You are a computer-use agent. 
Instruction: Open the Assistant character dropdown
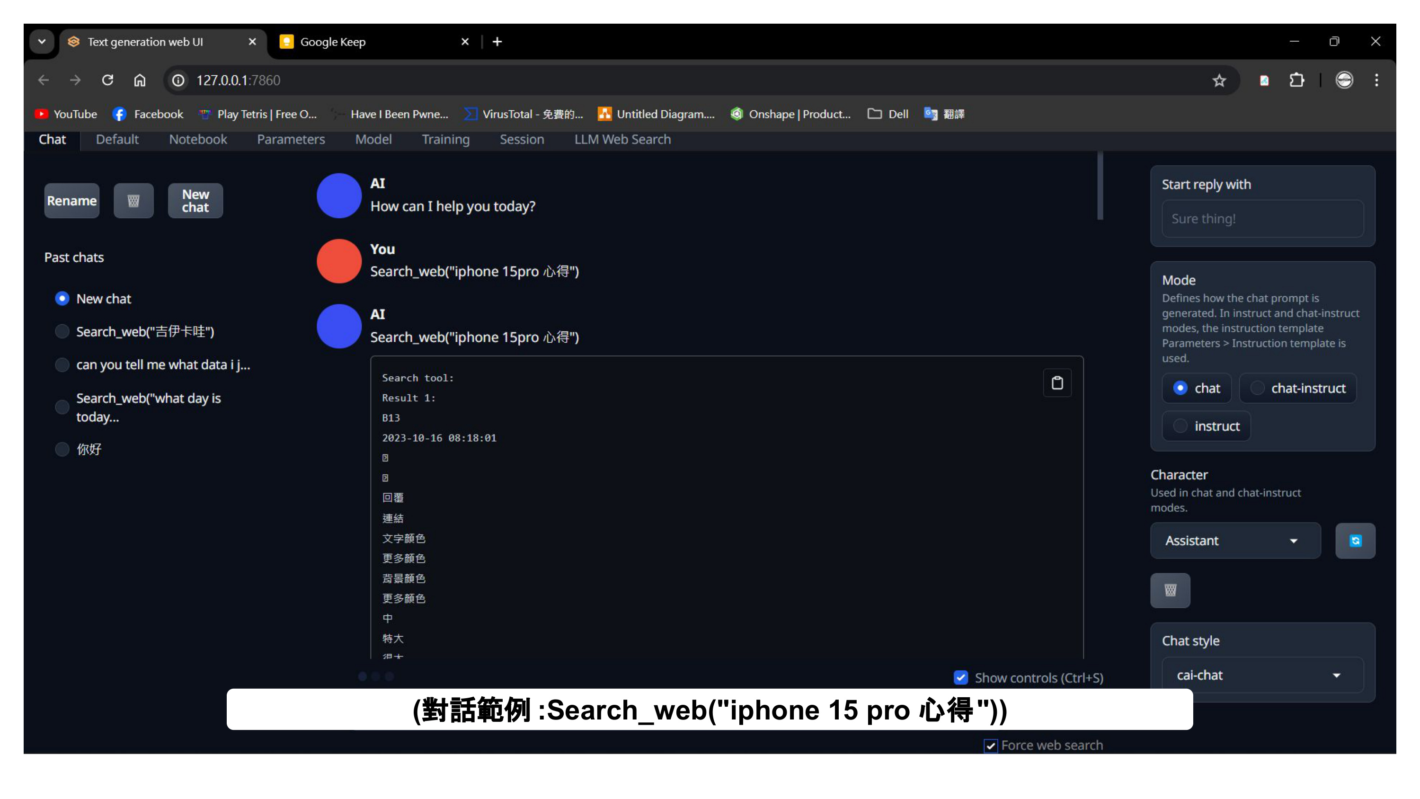(1235, 541)
